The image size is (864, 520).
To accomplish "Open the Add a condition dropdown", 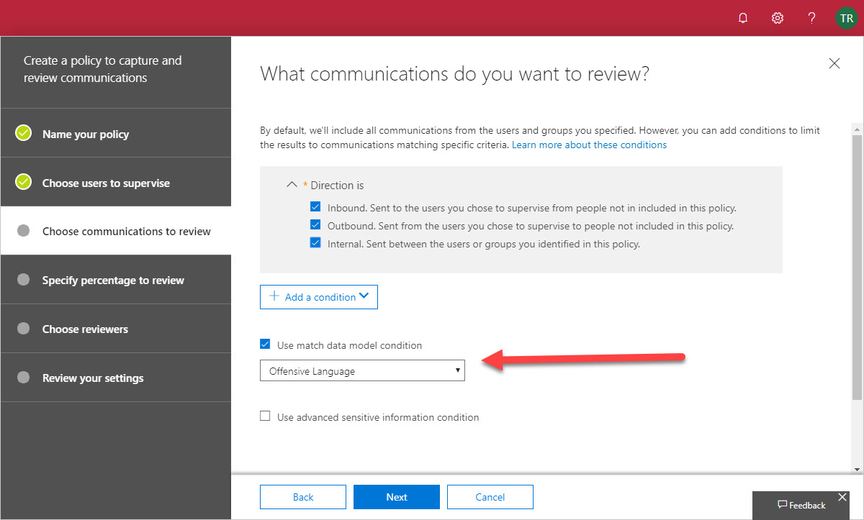I will click(319, 297).
